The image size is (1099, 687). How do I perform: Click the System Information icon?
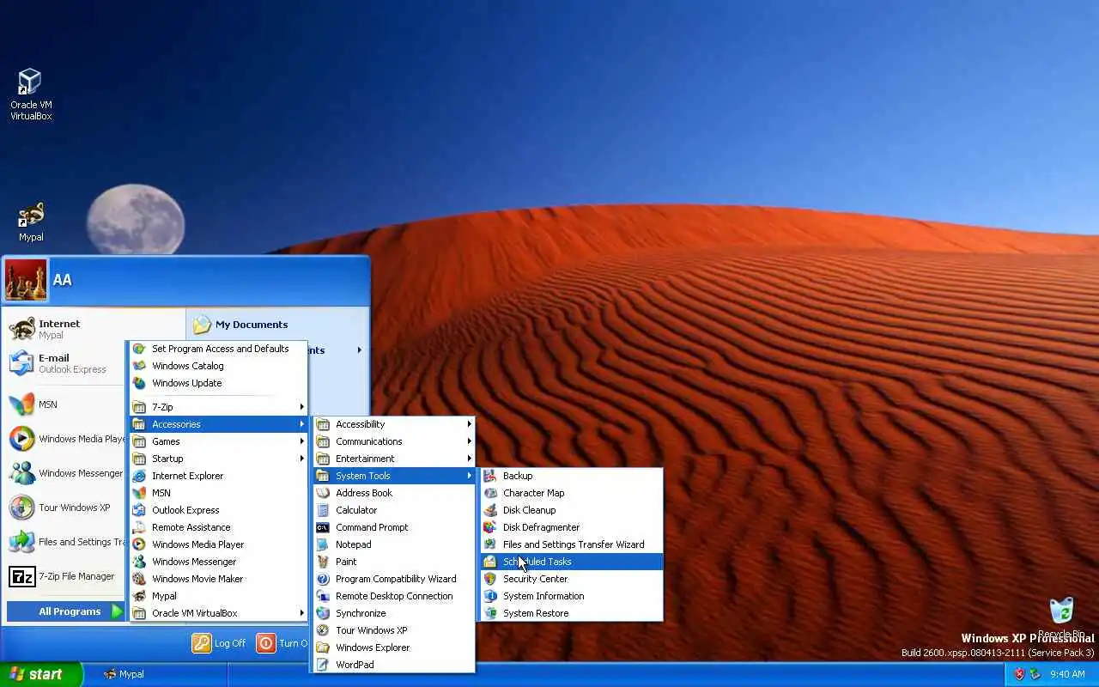(490, 596)
